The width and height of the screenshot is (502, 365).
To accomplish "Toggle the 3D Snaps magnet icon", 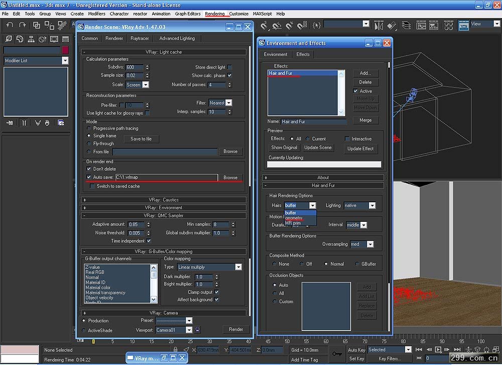I will (264, 25).
